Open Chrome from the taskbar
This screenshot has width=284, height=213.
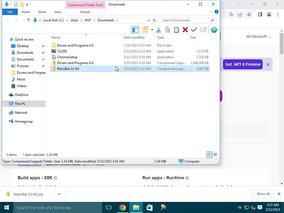(x=122, y=207)
